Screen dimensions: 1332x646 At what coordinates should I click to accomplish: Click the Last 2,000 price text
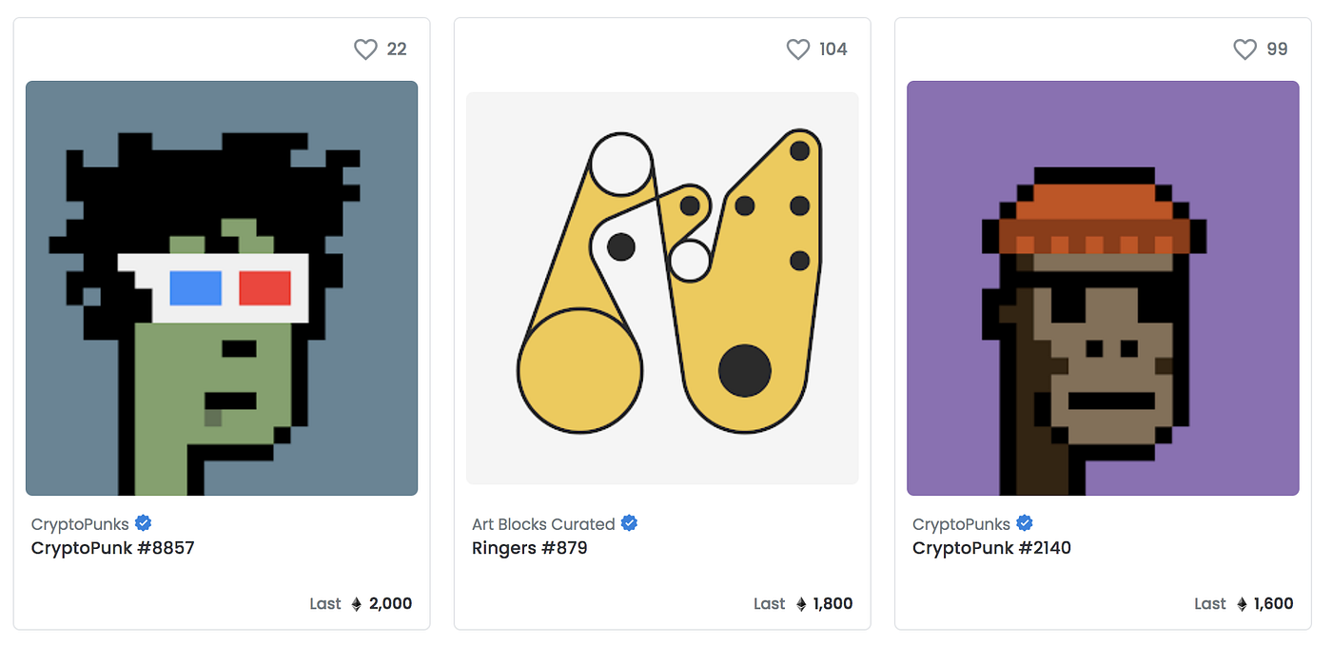[390, 604]
